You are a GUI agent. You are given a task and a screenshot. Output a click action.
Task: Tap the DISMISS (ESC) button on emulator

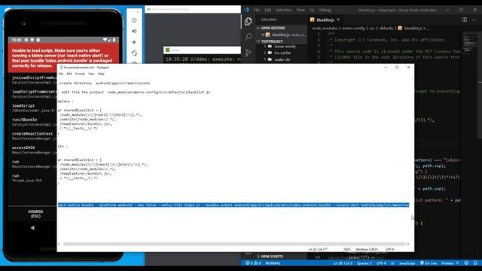35,214
